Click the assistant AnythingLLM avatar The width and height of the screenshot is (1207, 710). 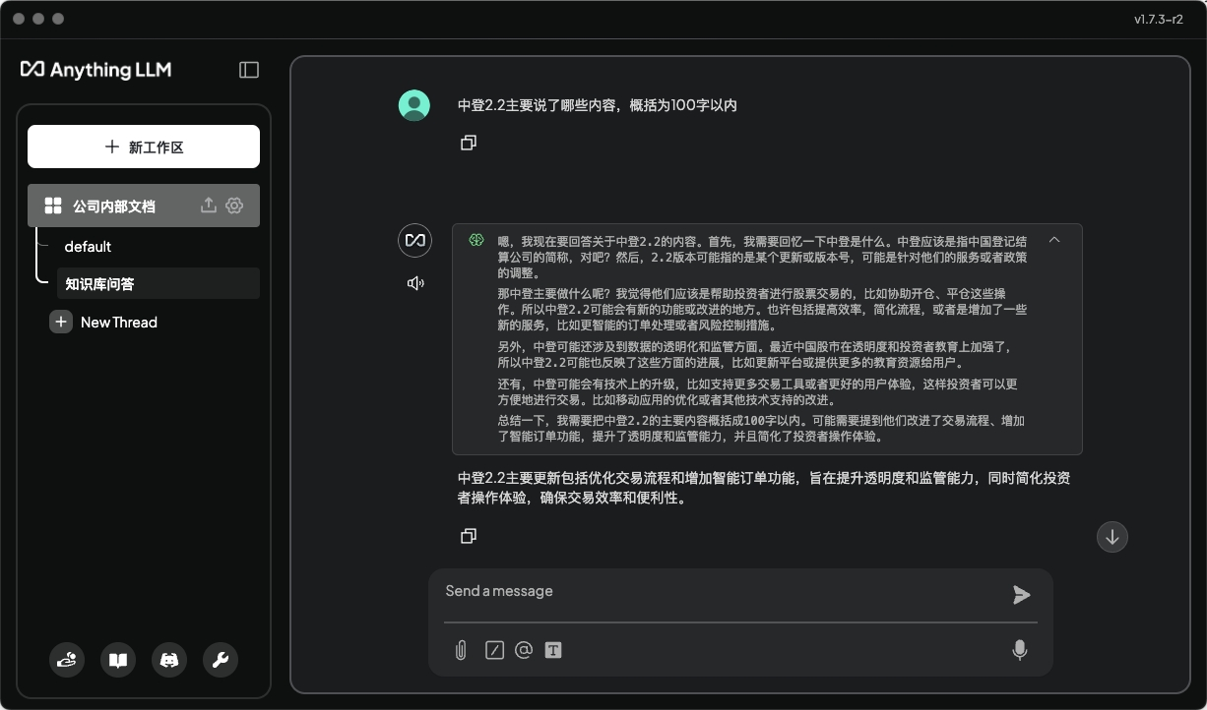(x=415, y=241)
